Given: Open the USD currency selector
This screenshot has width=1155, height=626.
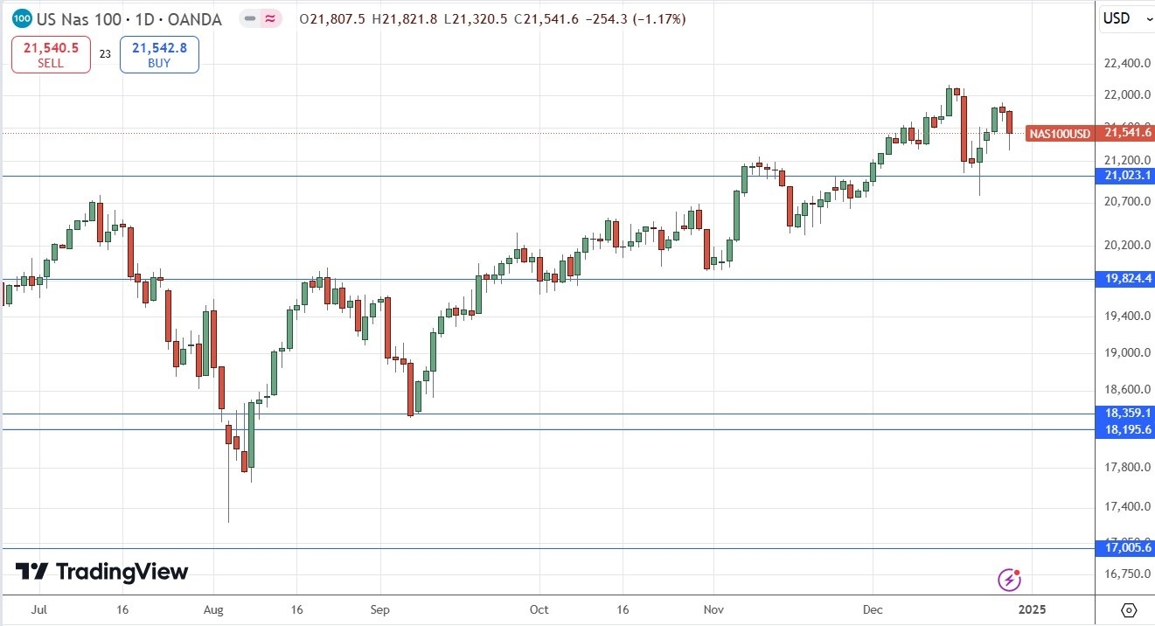Looking at the screenshot, I should click(x=1122, y=17).
